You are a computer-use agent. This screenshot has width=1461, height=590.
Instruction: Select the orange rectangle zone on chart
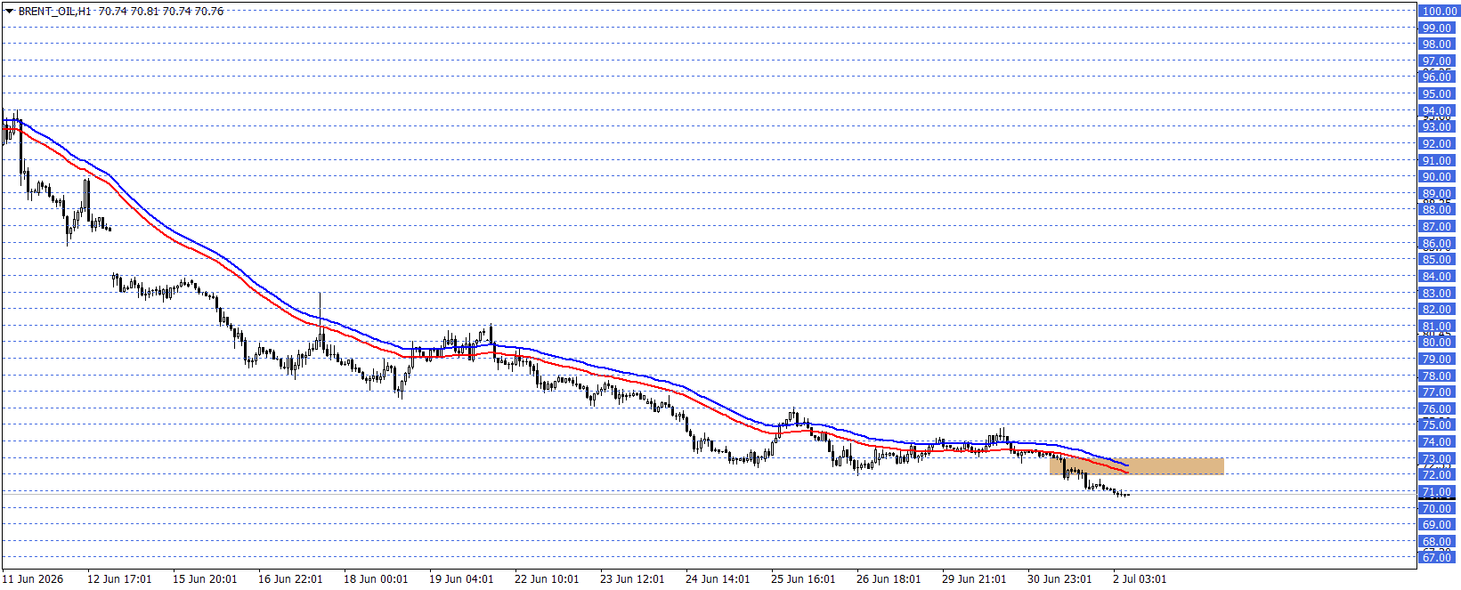point(1137,466)
